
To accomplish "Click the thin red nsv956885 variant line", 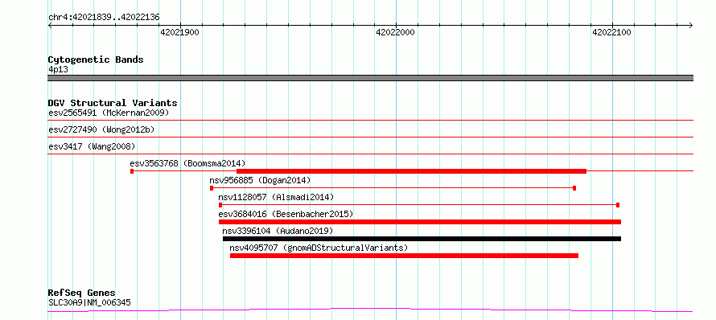I will [393, 188].
